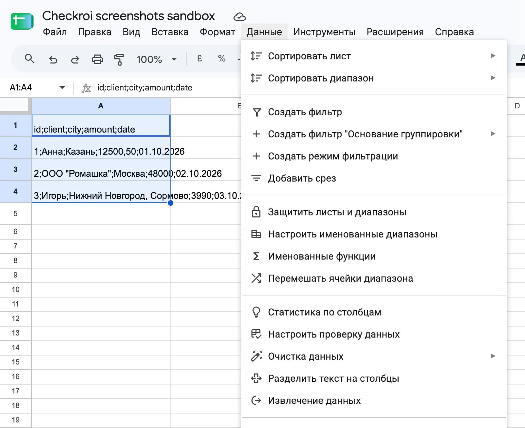This screenshot has width=525, height=428.
Task: Open the name box dropdown arrow
Action: click(62, 88)
